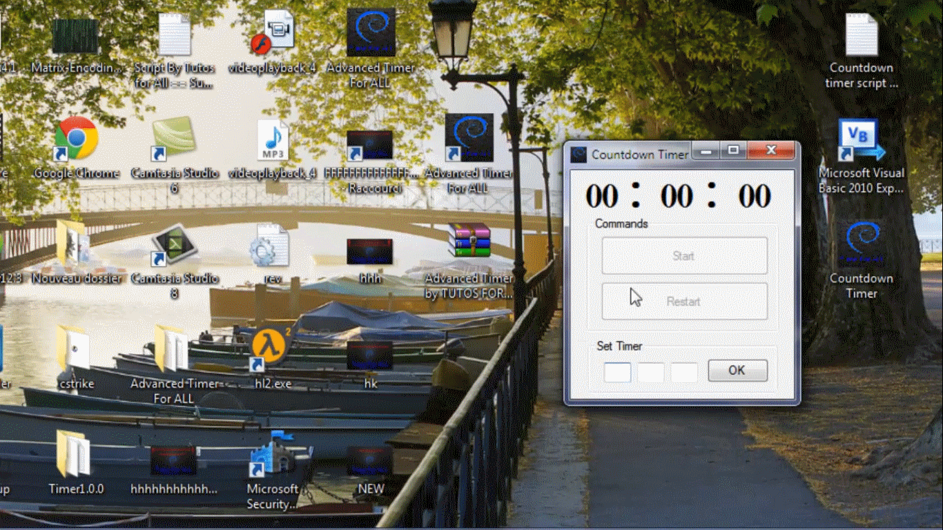Maximize the Countdown Timer window

(733, 150)
